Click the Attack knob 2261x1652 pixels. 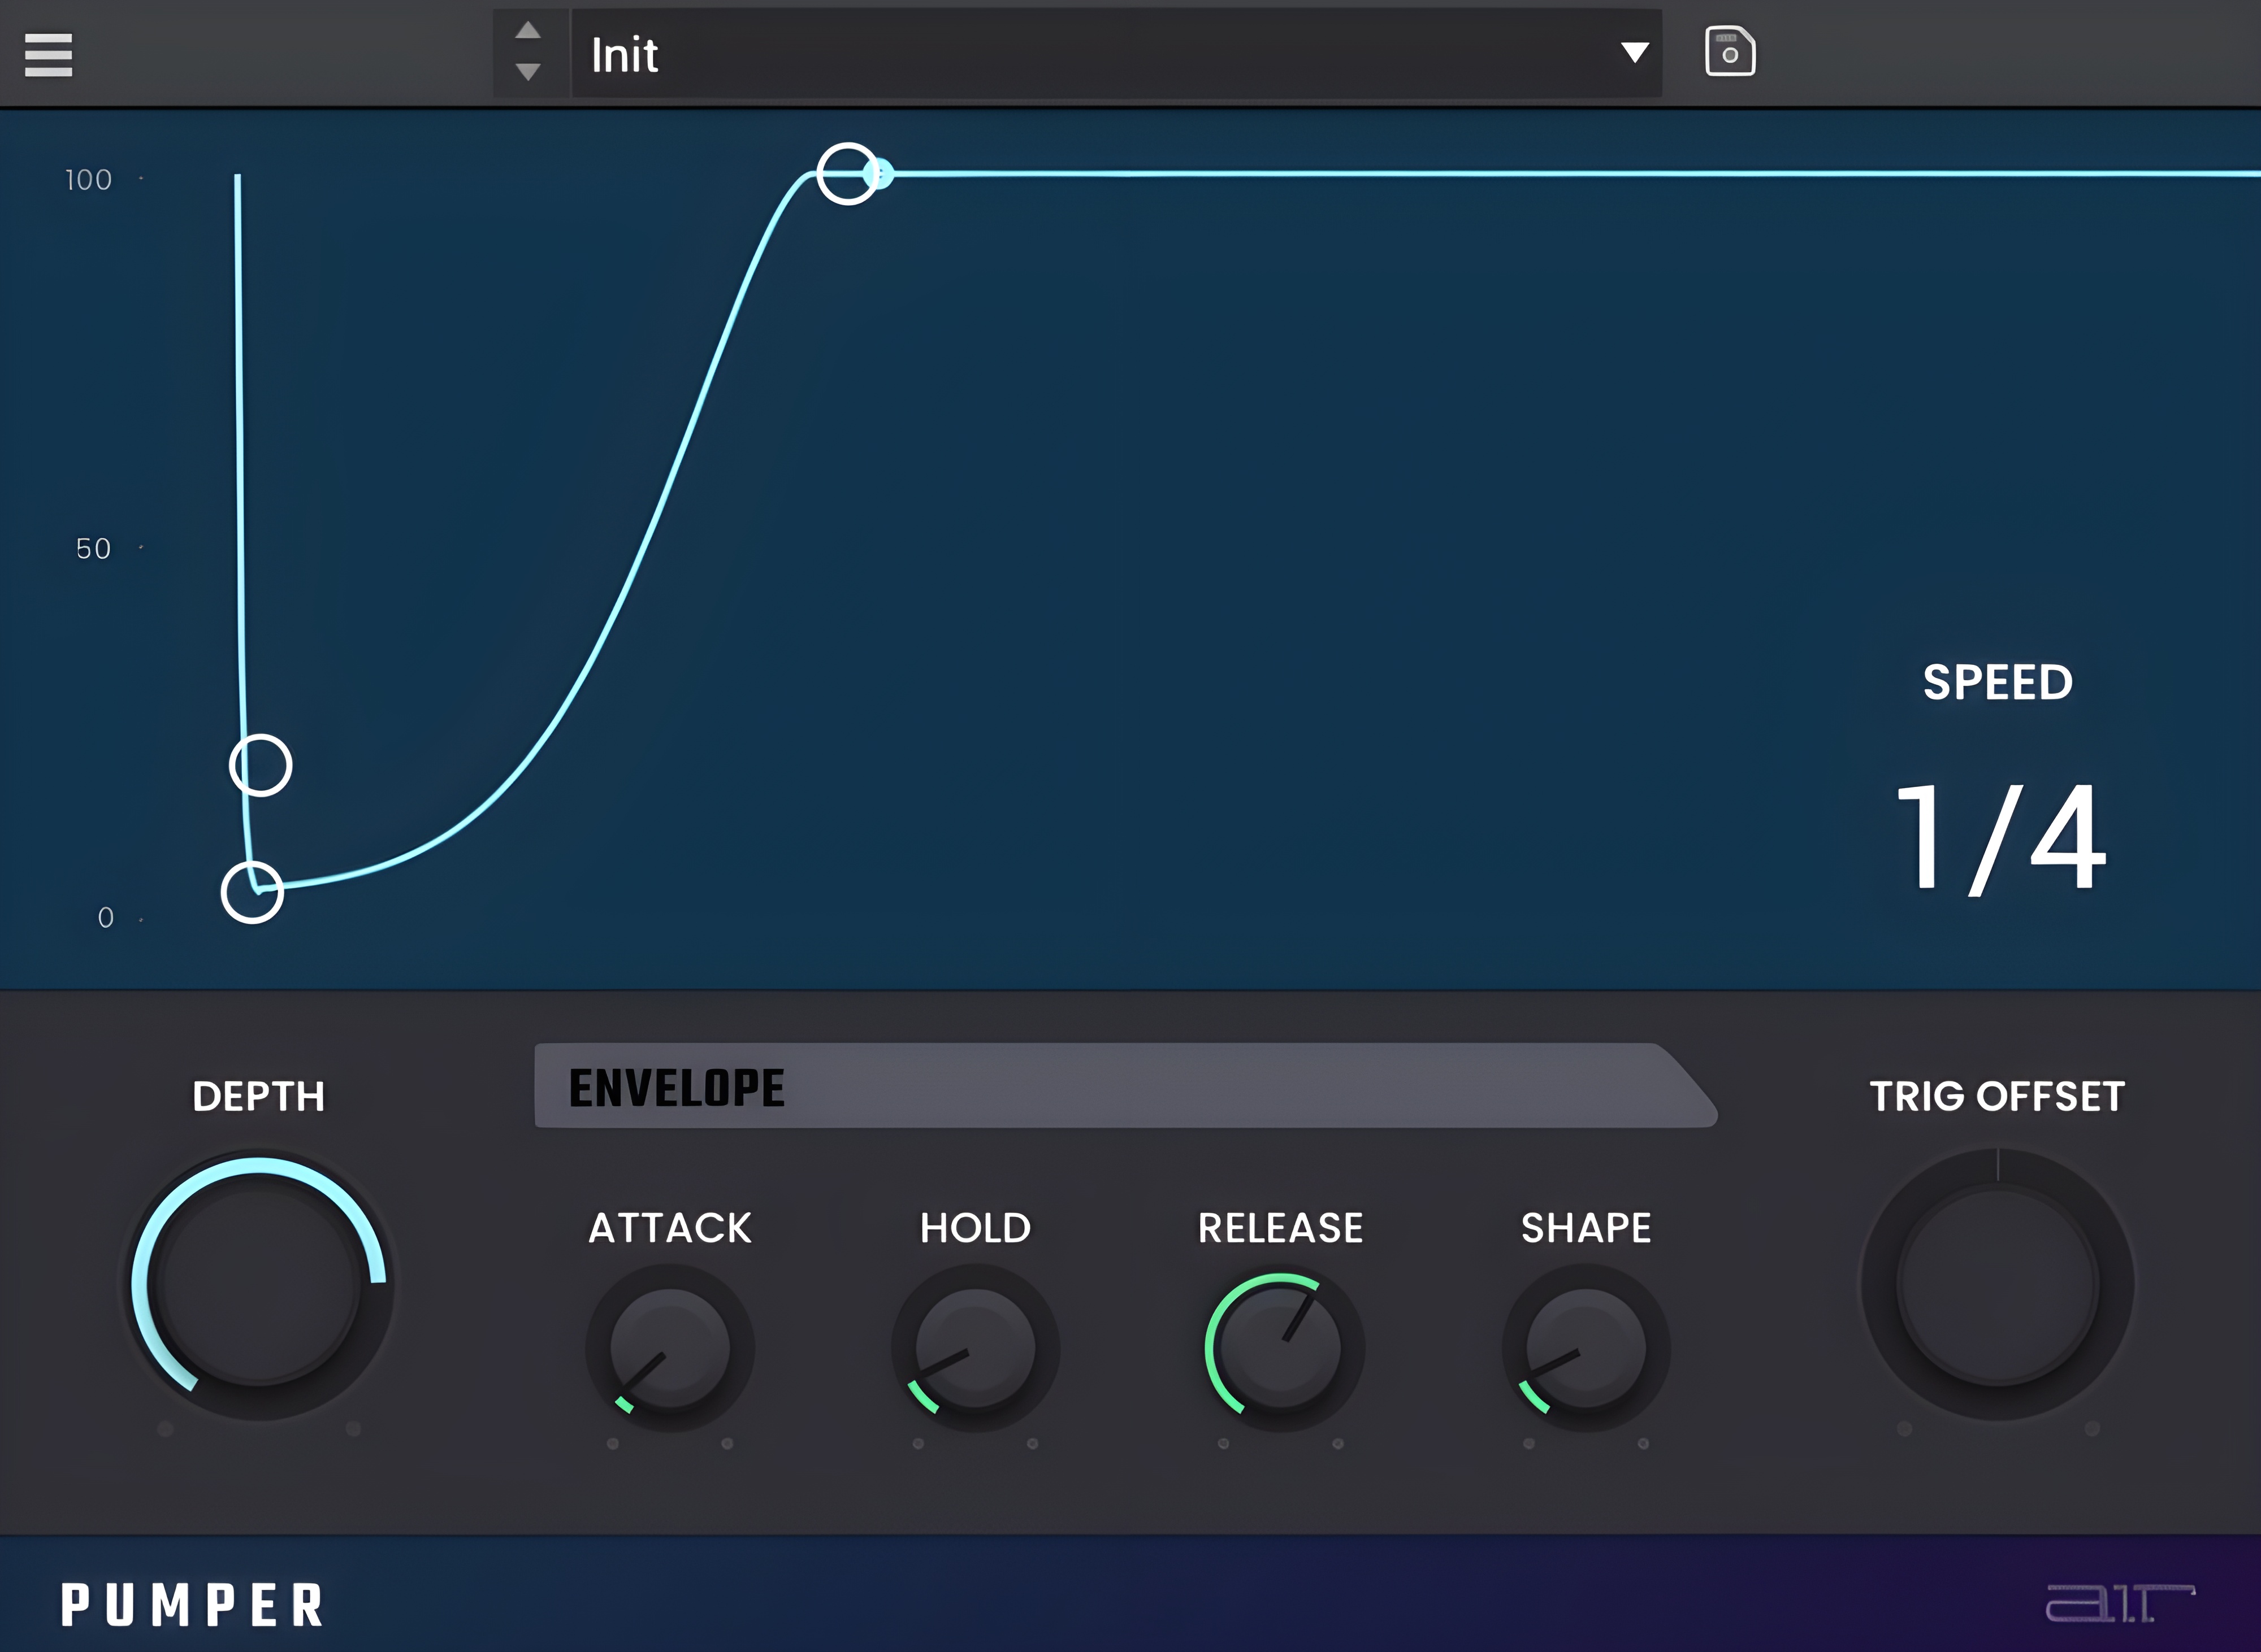669,1348
